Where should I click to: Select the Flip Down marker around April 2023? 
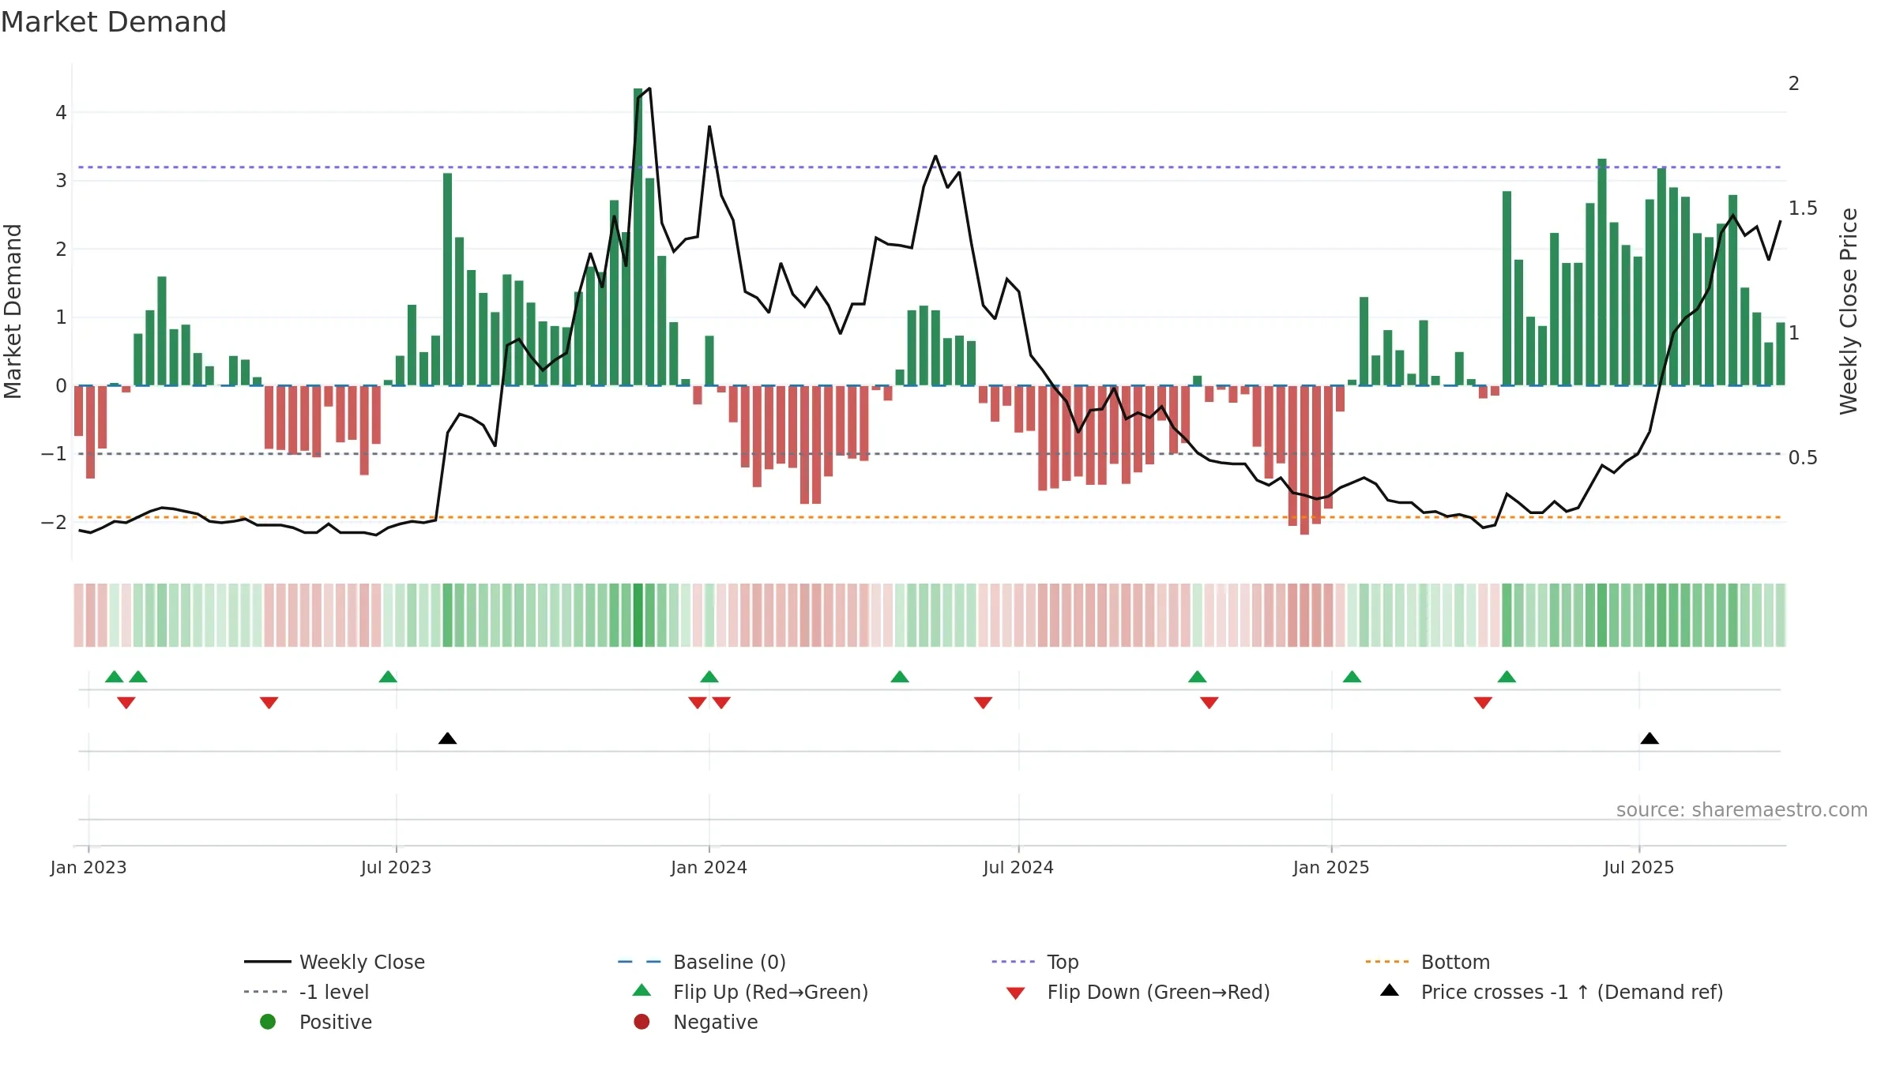[x=269, y=703]
